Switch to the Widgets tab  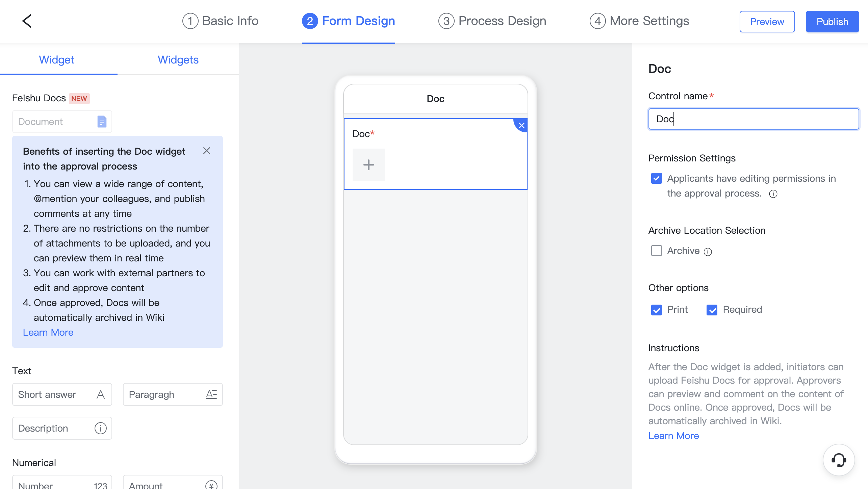[178, 60]
